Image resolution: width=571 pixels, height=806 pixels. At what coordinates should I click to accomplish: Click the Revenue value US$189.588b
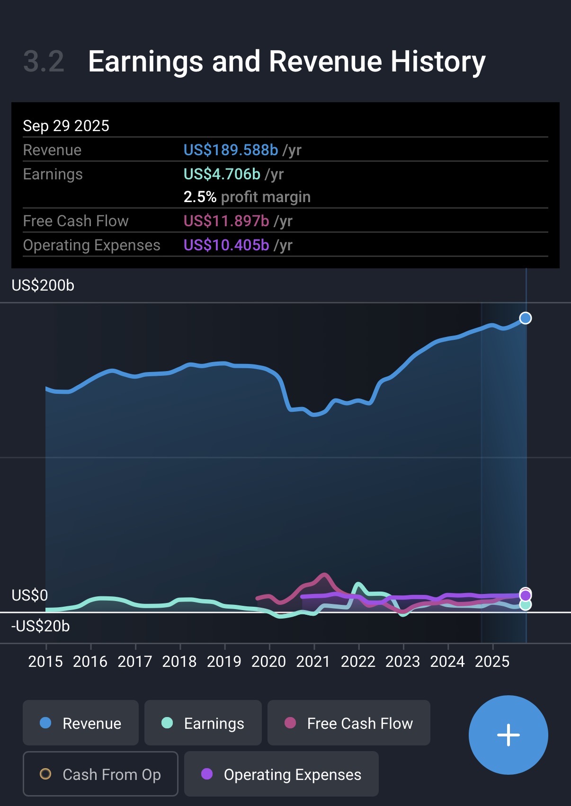coord(231,150)
